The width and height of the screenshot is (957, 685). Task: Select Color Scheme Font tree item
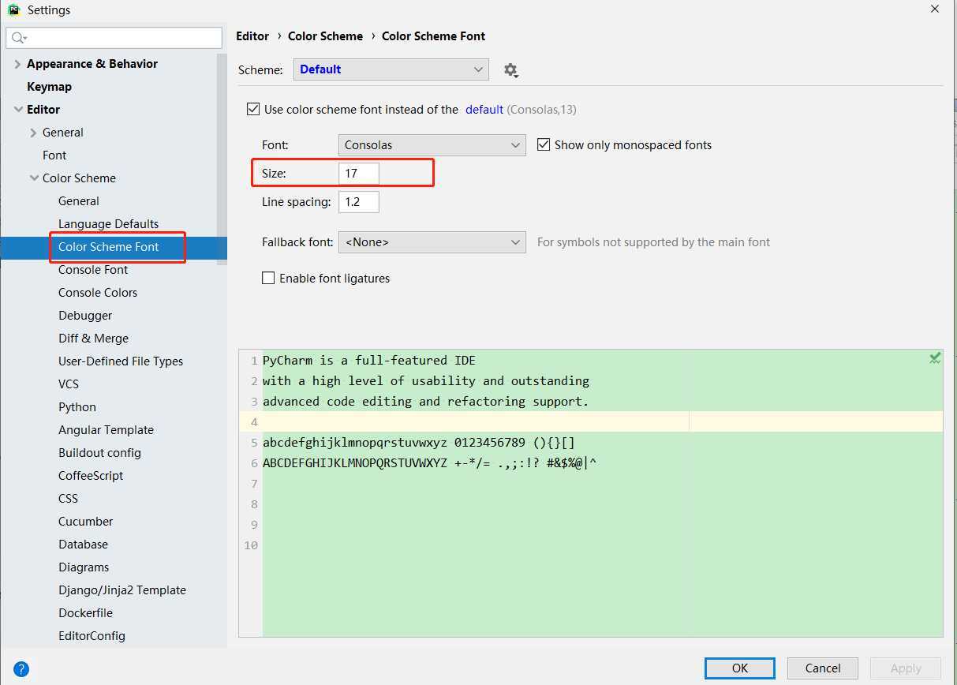pyautogui.click(x=109, y=247)
